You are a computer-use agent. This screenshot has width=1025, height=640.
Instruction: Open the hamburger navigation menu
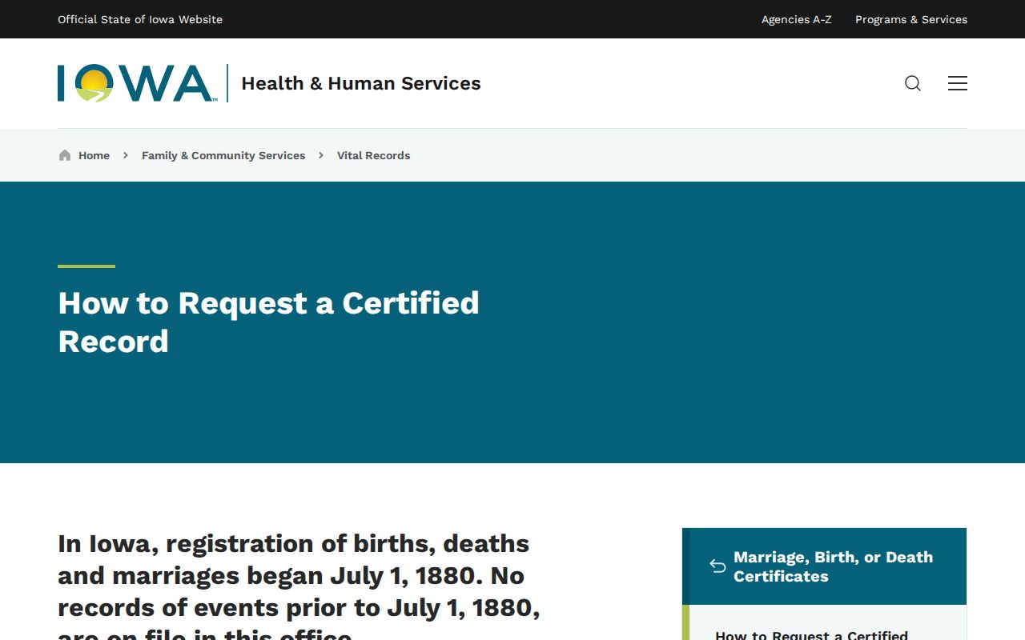[958, 83]
